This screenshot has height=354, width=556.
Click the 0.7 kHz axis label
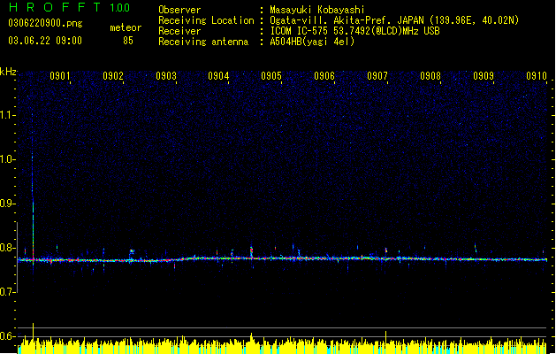pos(7,292)
